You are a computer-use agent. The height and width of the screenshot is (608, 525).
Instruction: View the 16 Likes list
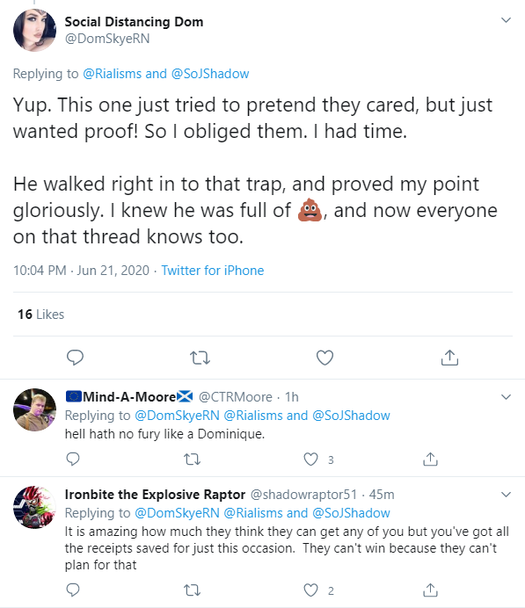tap(40, 314)
